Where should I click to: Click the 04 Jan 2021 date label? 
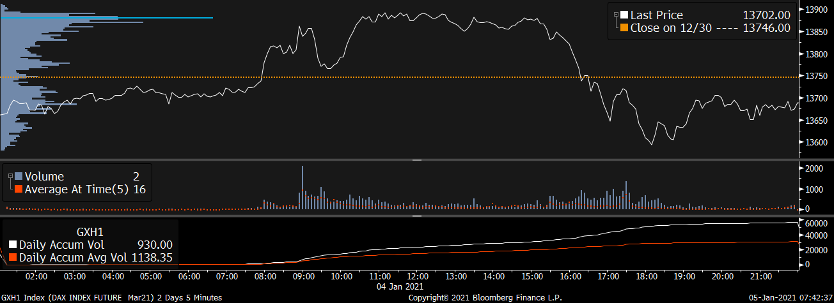pyautogui.click(x=400, y=286)
